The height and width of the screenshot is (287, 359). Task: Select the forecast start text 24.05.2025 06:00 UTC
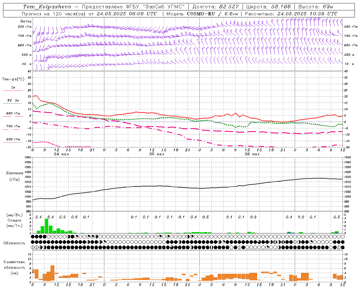point(127,14)
